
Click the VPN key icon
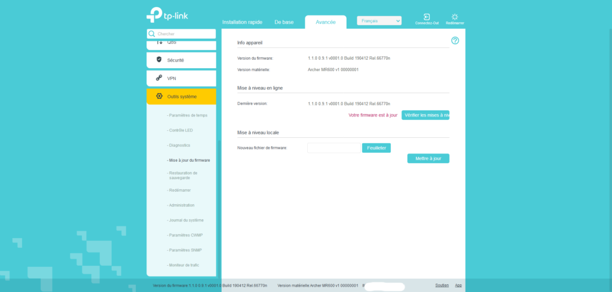[x=159, y=78]
